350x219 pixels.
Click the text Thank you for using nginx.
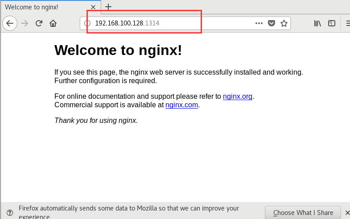[96, 120]
